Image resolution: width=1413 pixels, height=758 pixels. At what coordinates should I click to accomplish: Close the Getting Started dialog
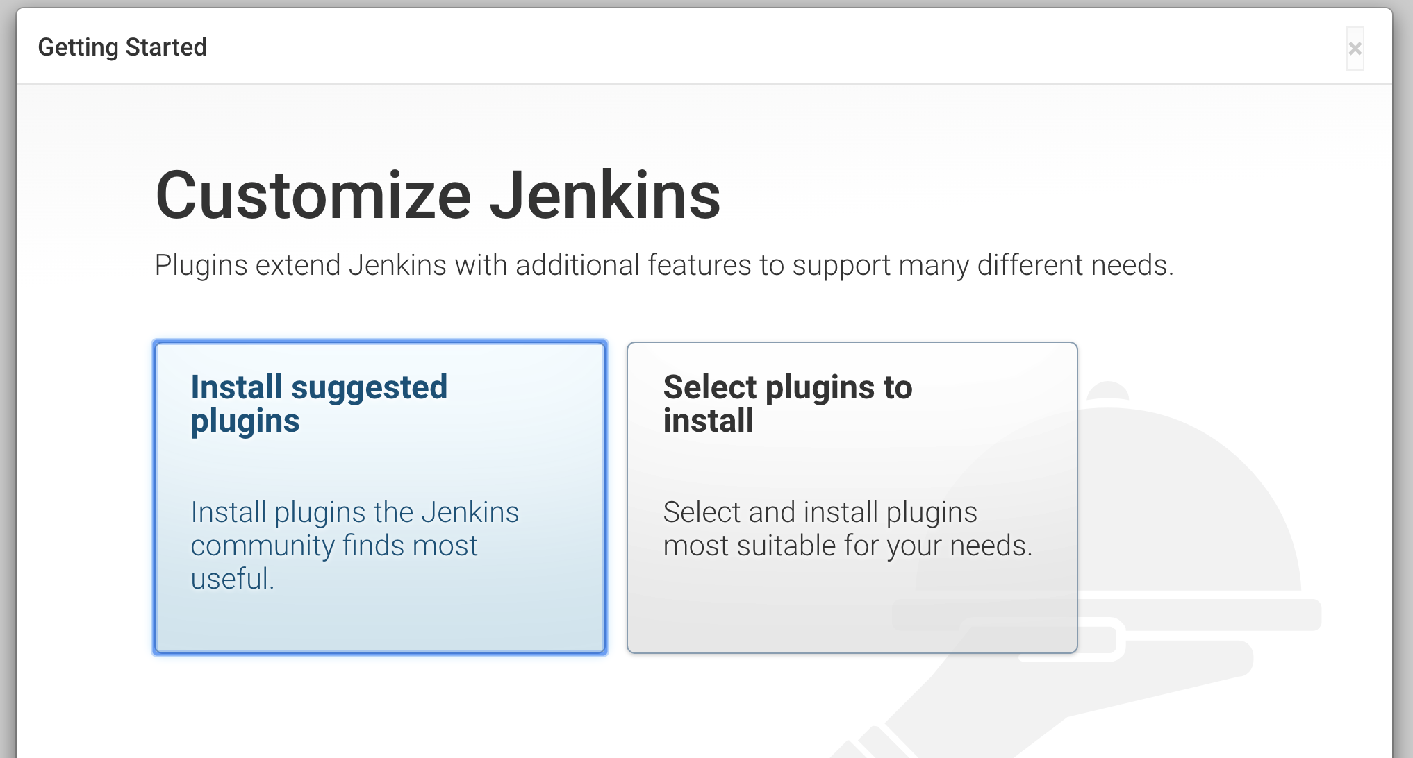click(1354, 49)
